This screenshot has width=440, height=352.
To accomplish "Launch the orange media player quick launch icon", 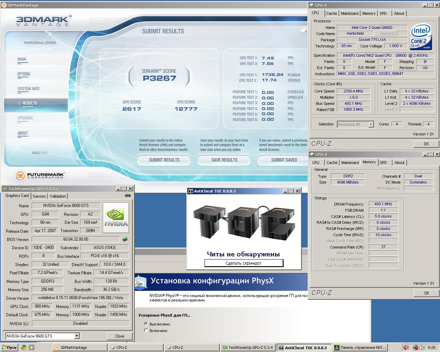I will 32,348.
